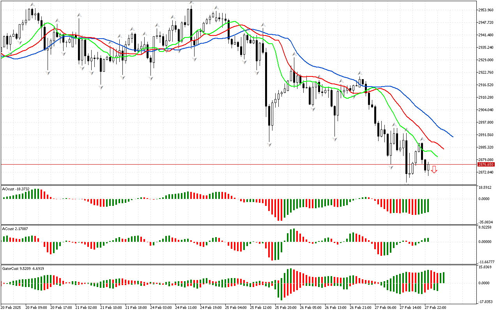This screenshot has height=312, width=499.
Task: Select the GatorCust 9.5209 -6.6919 label
Action: click(23, 268)
